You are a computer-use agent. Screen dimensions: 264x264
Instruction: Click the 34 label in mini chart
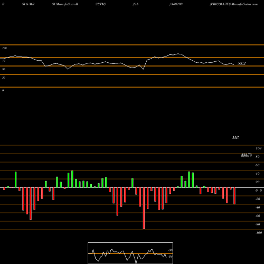170,257
